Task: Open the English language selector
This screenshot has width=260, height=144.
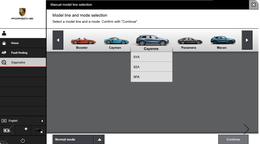Action: 23,121
